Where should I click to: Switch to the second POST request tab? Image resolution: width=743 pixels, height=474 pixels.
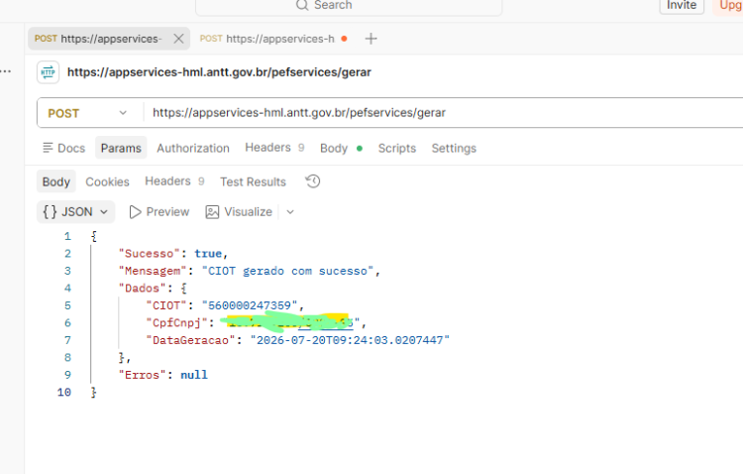click(x=273, y=39)
